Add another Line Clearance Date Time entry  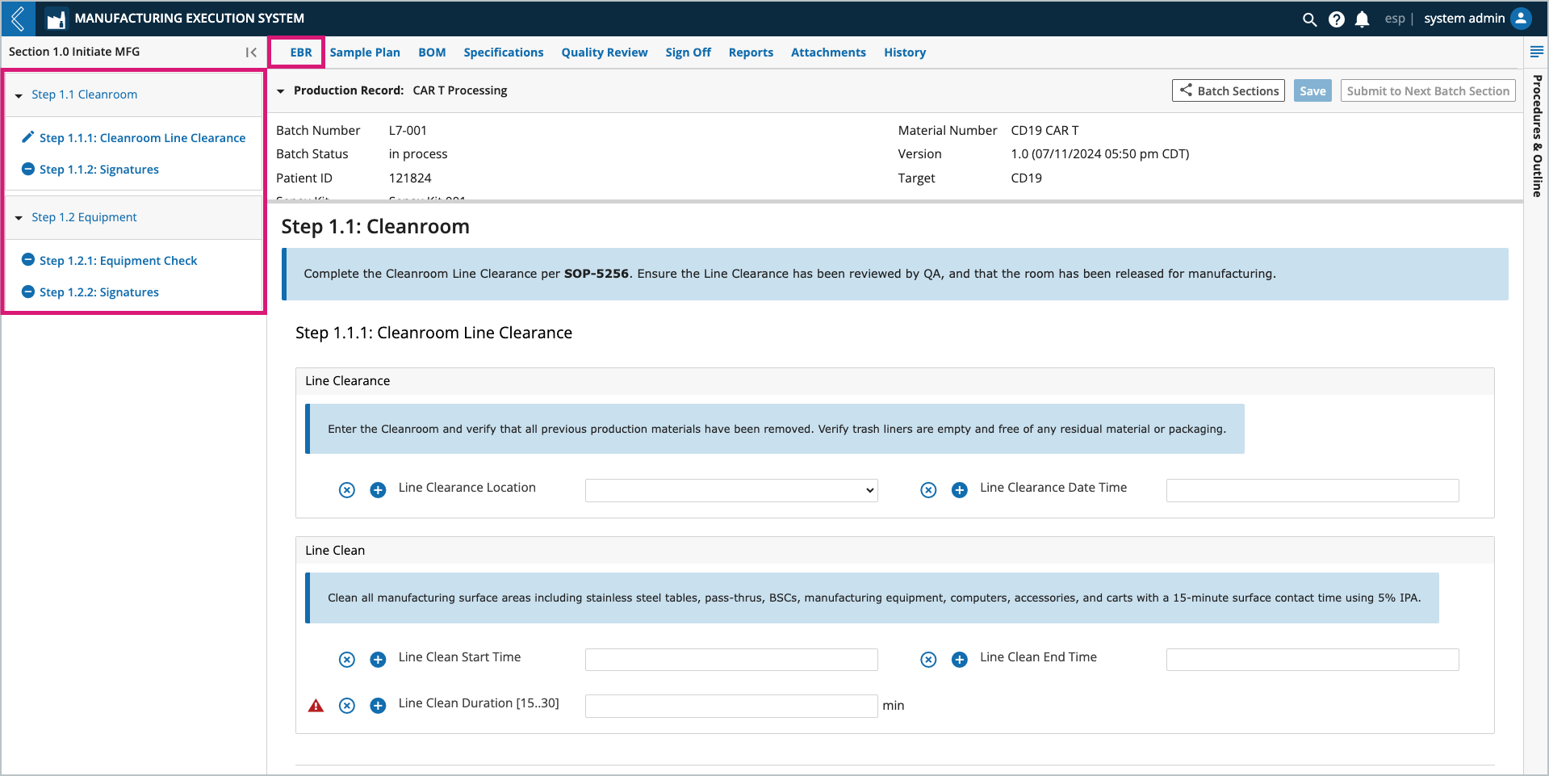960,490
